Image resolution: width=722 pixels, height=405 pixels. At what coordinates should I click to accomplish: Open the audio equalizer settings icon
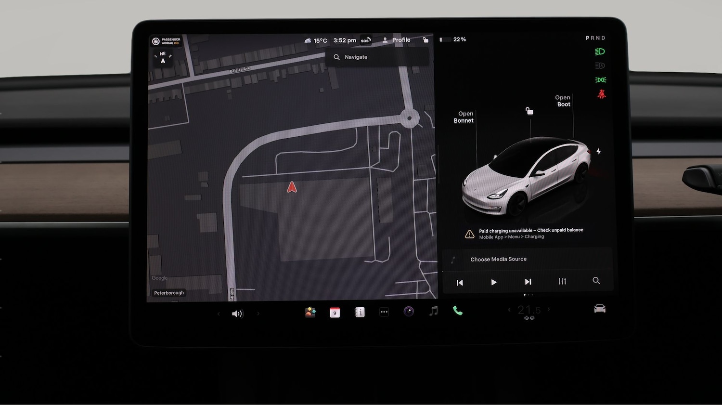point(562,281)
